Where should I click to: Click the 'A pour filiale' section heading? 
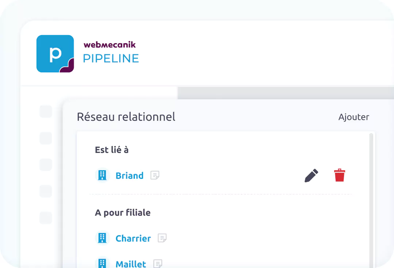(x=123, y=213)
